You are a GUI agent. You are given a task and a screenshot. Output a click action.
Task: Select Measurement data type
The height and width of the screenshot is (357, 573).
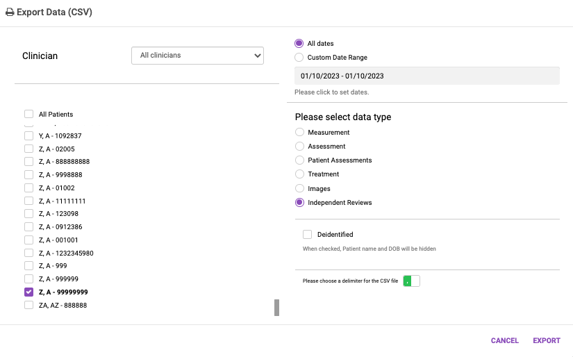(x=299, y=132)
